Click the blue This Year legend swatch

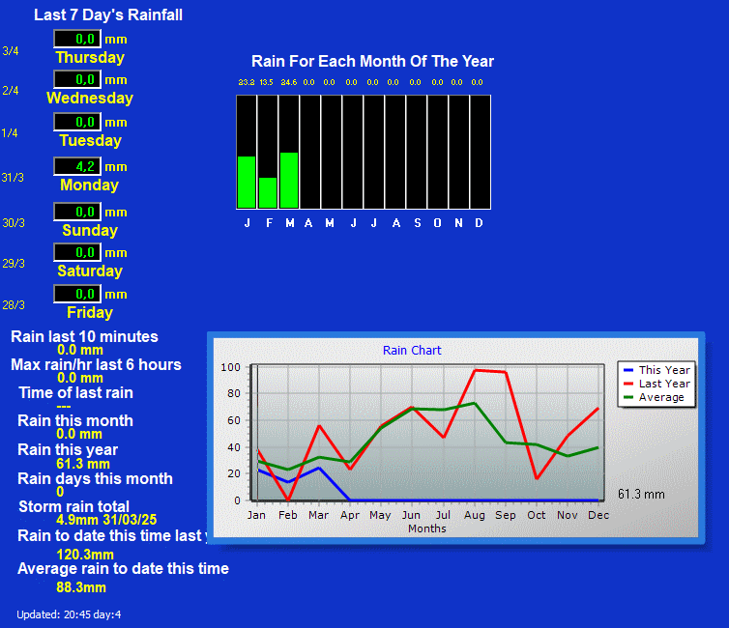tap(628, 370)
